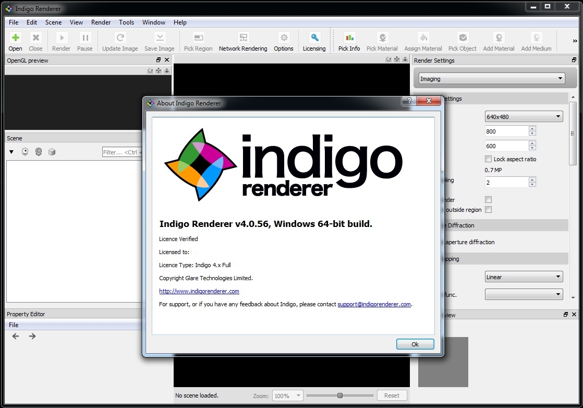
Task: Open the empty func. dropdown
Action: click(524, 294)
